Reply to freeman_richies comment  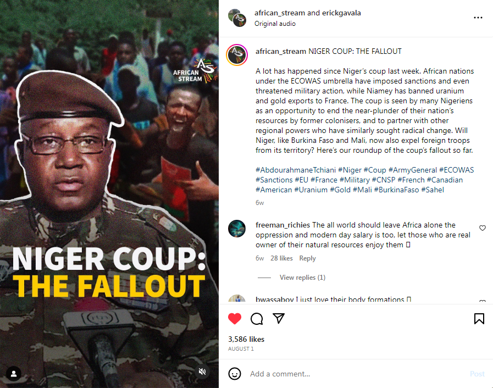pos(307,258)
